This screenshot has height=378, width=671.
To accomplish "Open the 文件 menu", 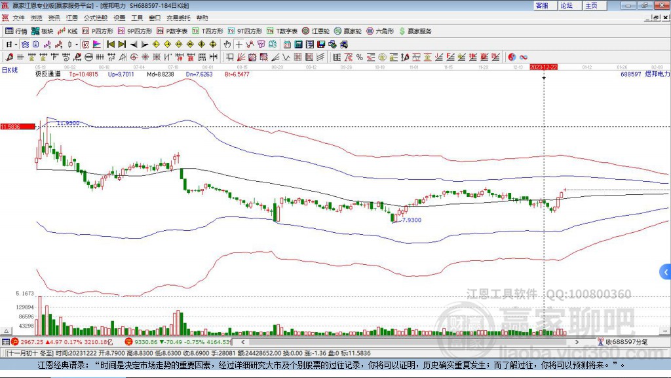I will [18, 18].
